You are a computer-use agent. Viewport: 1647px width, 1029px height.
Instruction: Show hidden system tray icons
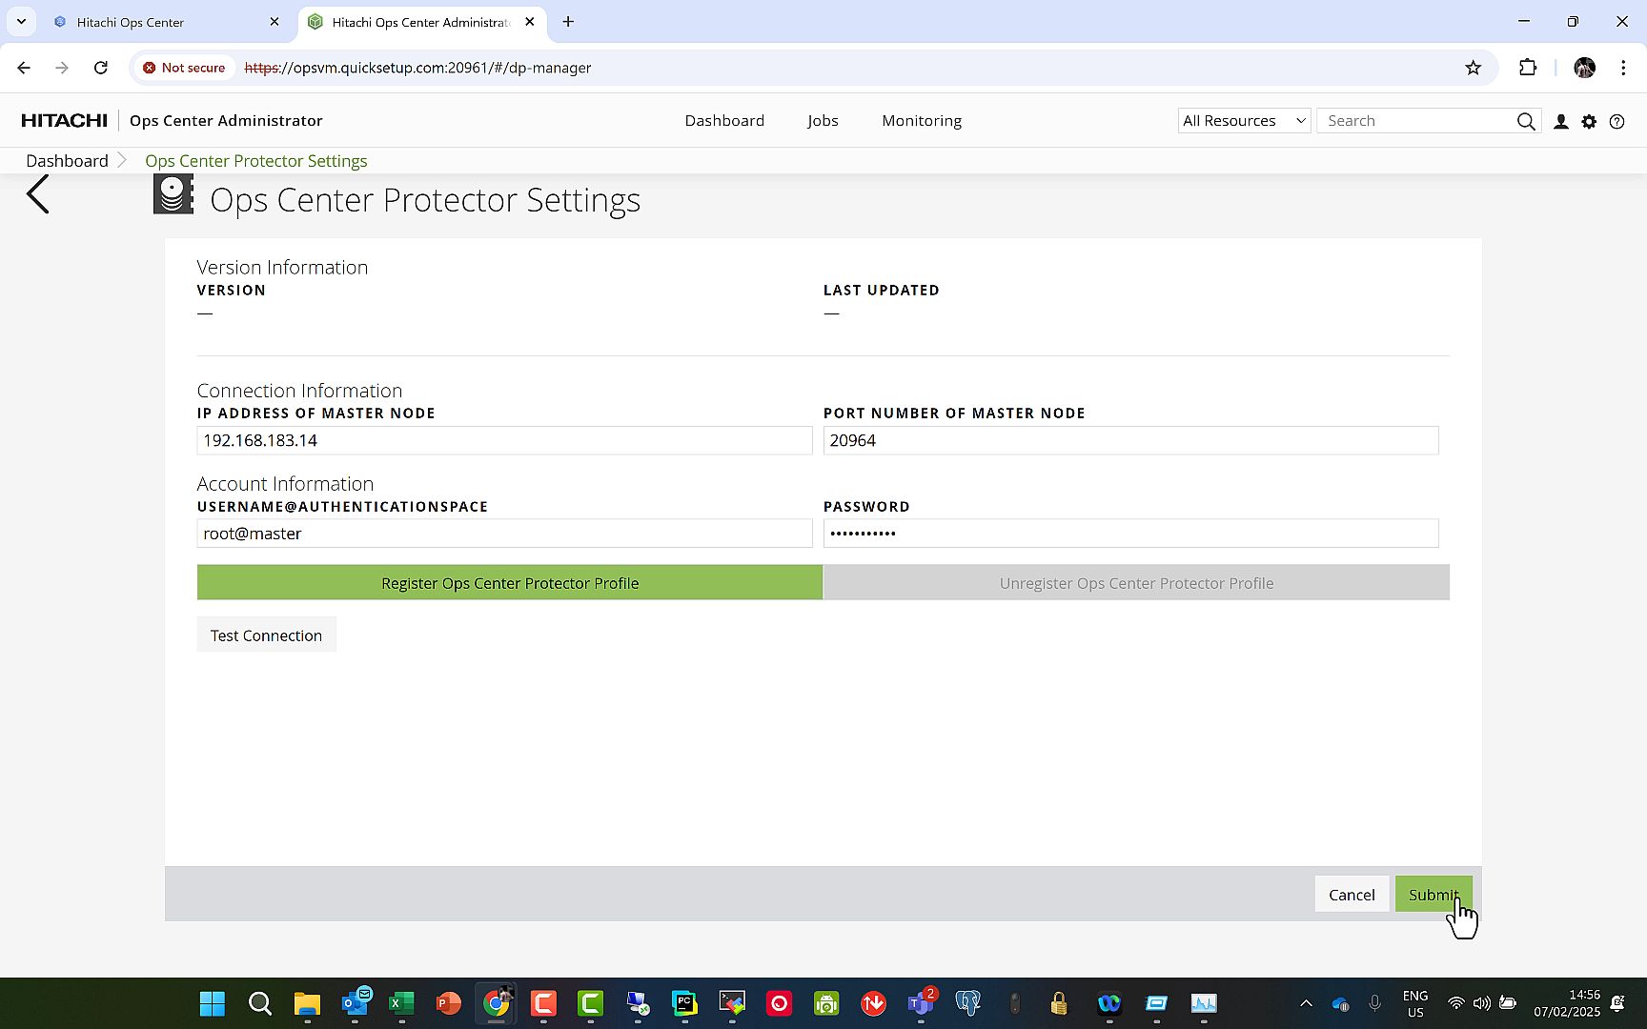[1306, 1003]
